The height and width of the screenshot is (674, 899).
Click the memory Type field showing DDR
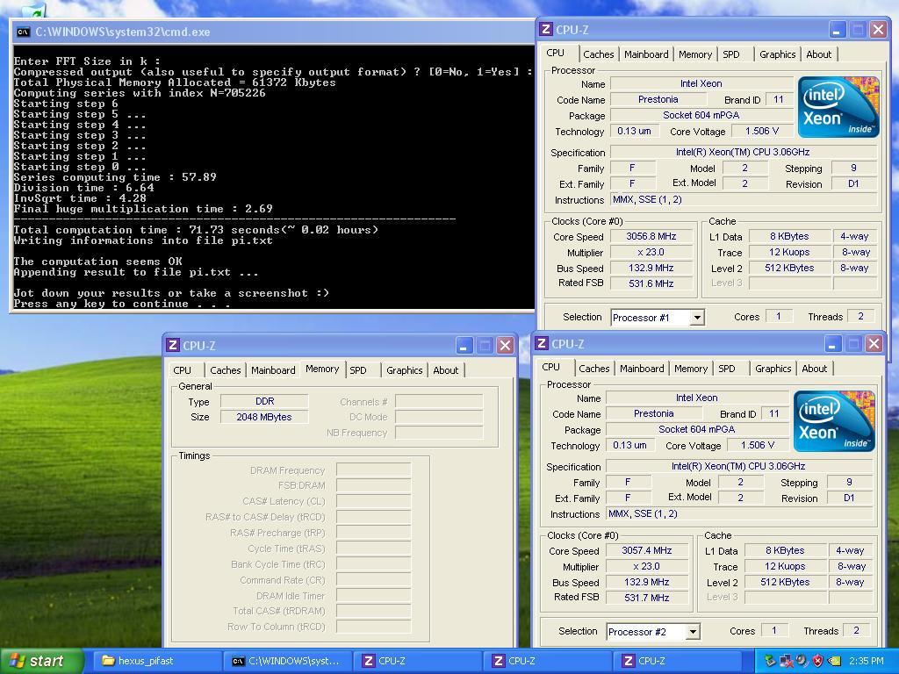[x=264, y=401]
